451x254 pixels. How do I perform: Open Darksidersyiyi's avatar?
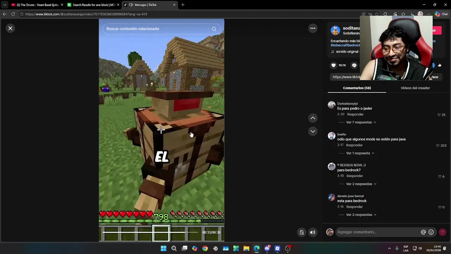tap(332, 105)
